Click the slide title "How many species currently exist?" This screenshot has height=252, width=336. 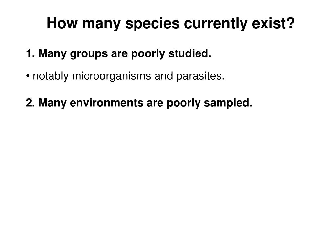[171, 24]
